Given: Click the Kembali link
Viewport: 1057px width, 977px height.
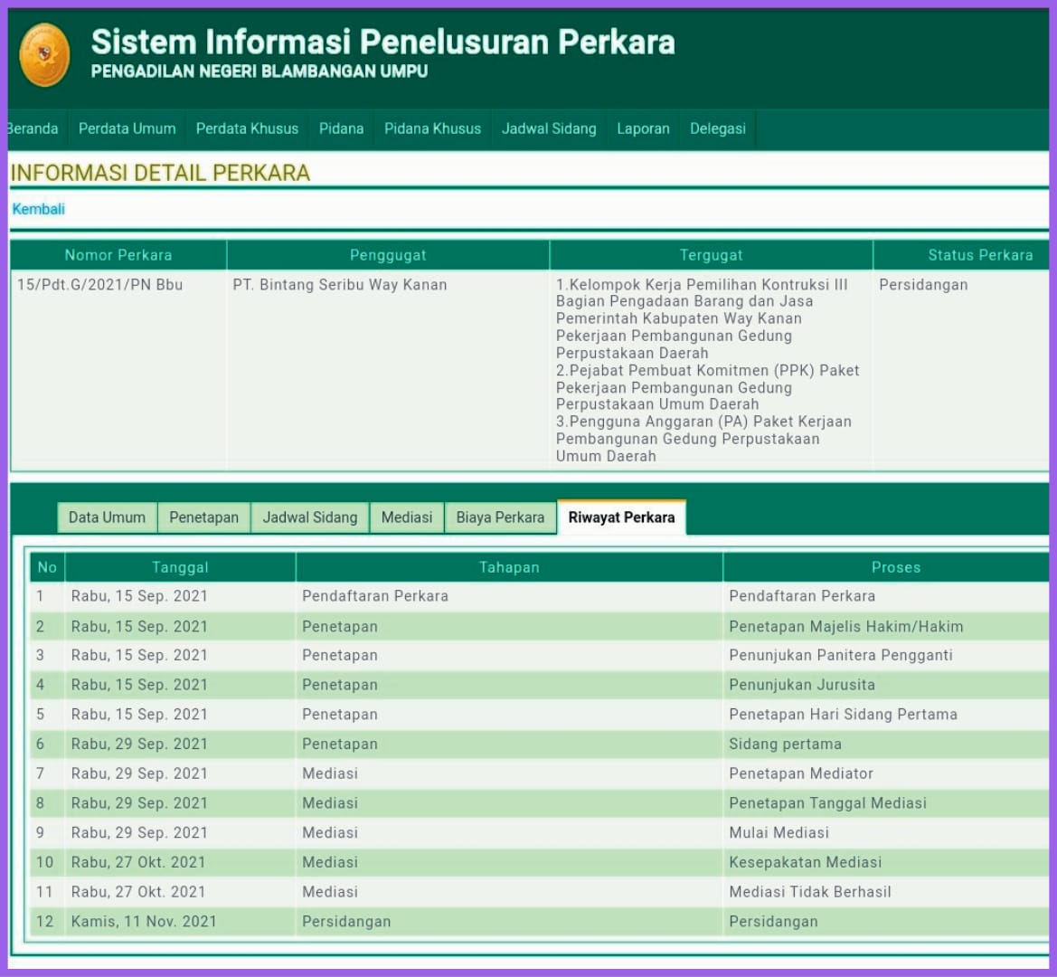Looking at the screenshot, I should tap(38, 209).
